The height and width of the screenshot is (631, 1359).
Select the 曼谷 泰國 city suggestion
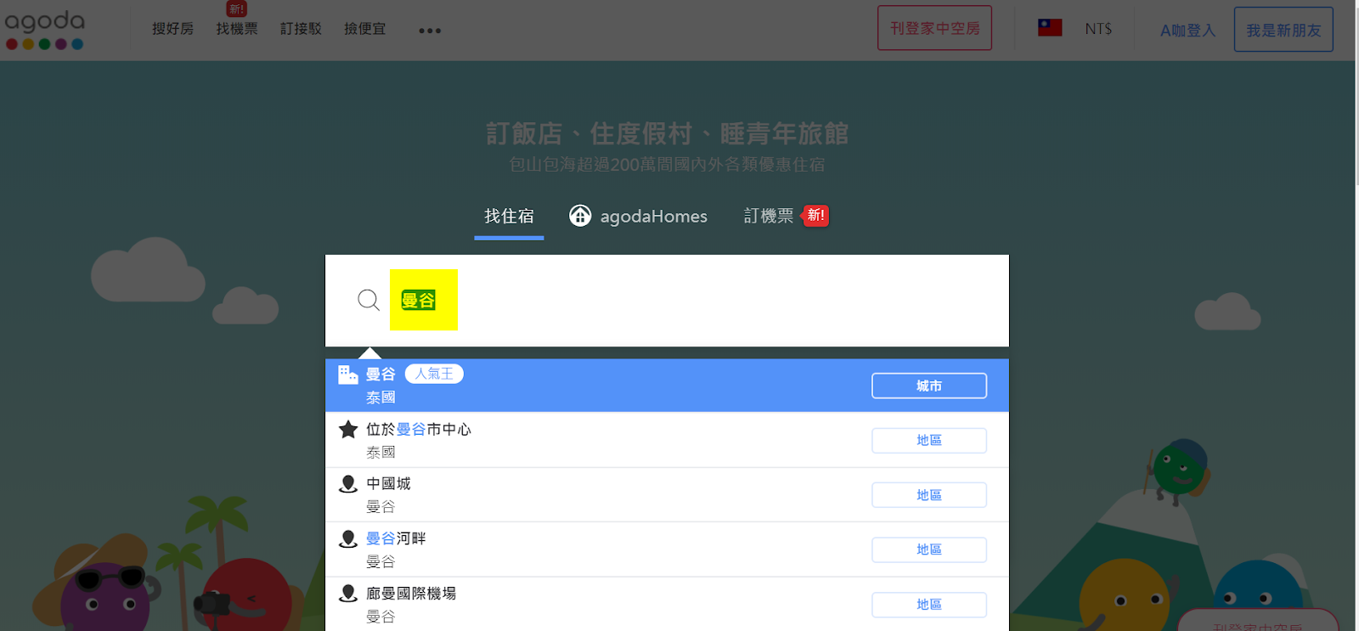pyautogui.click(x=667, y=386)
